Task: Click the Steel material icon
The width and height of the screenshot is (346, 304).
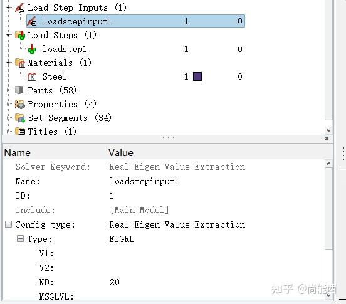Action: (x=32, y=76)
